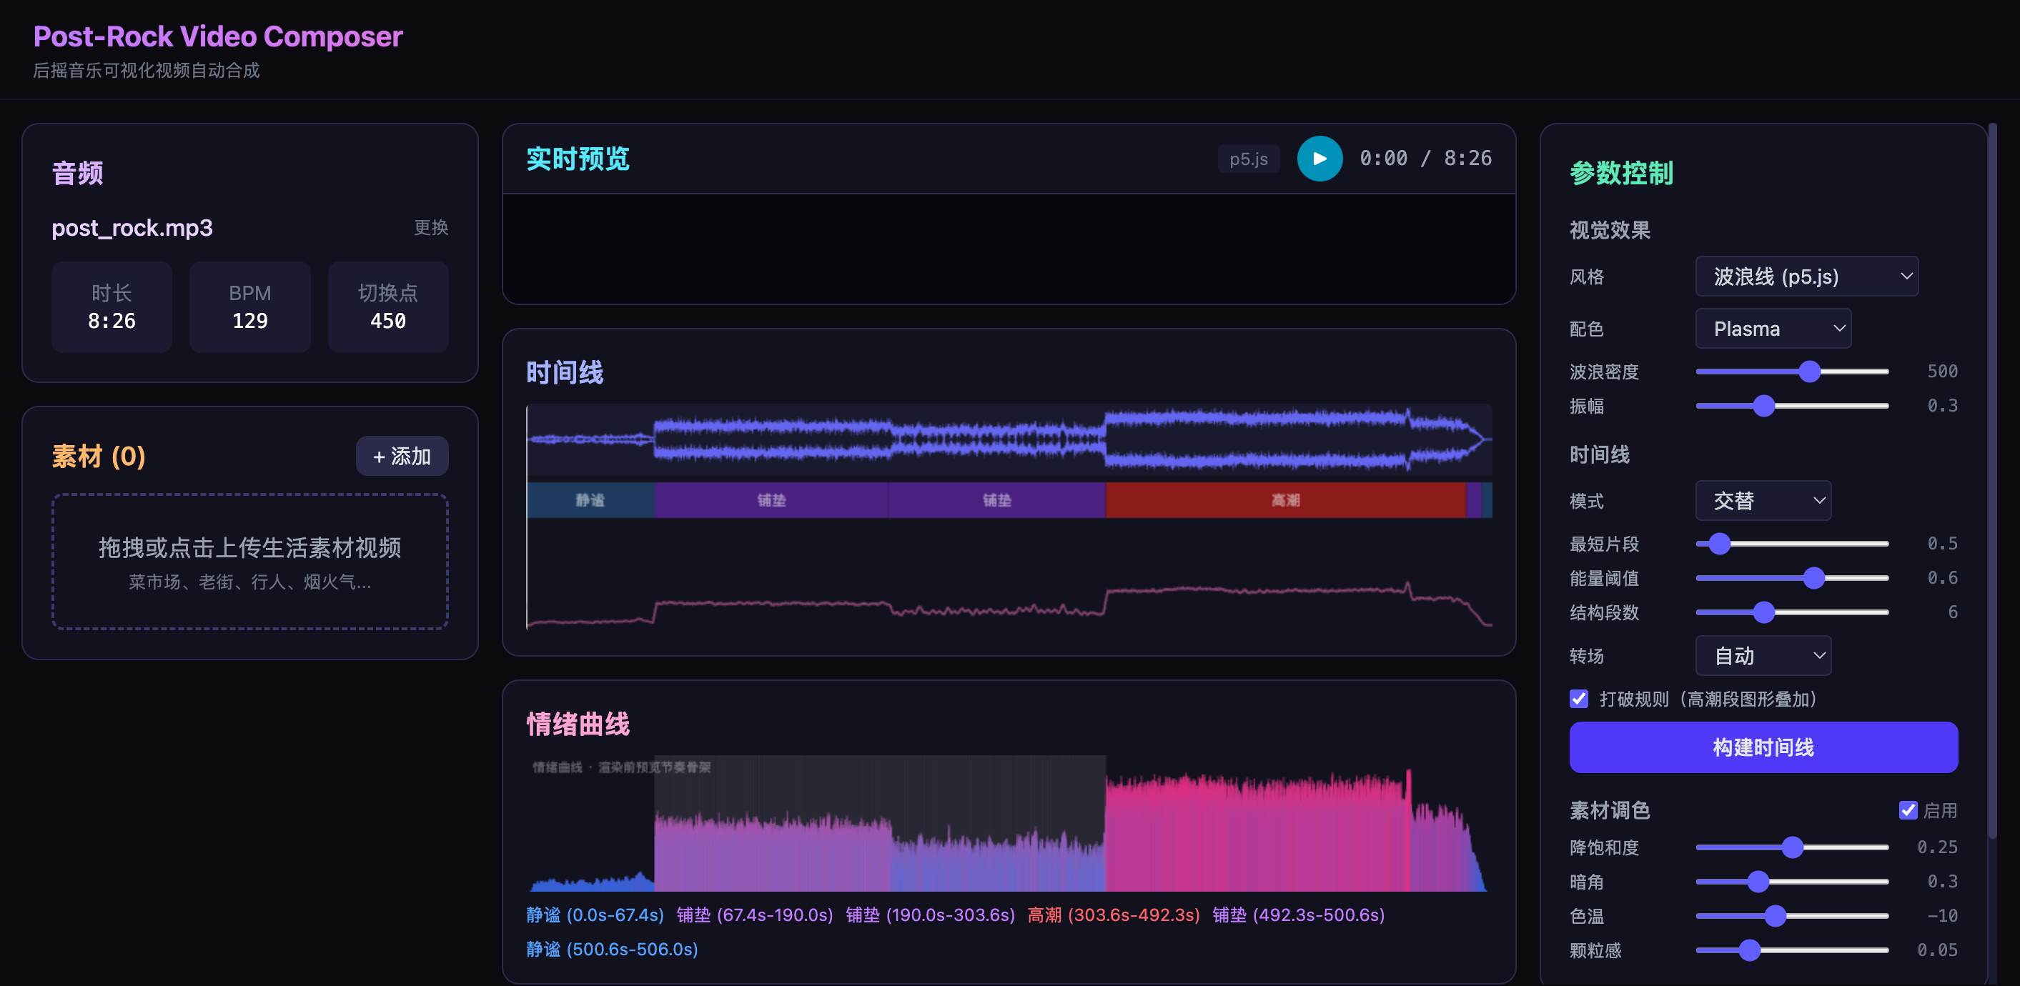The image size is (2020, 986).
Task: Click the 波浪密度 value 500
Action: 1941,371
